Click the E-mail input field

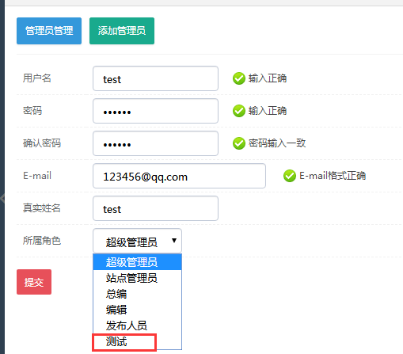[x=179, y=176]
